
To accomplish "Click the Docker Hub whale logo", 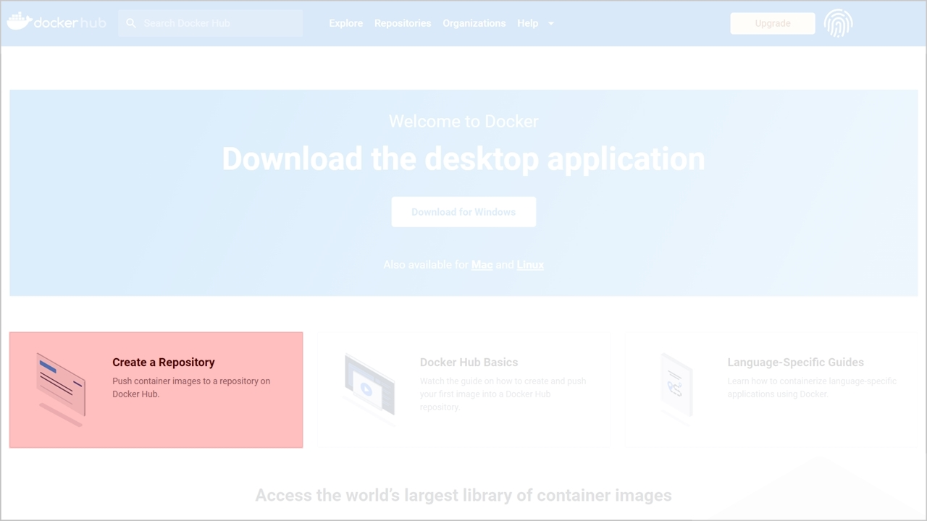I will point(56,22).
